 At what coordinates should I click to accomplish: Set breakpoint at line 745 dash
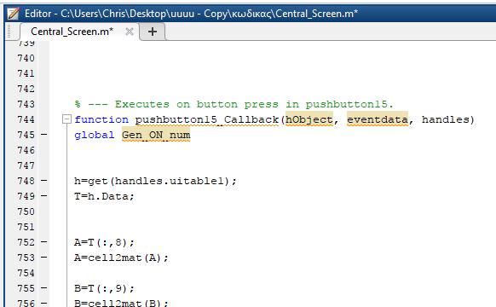(44, 135)
